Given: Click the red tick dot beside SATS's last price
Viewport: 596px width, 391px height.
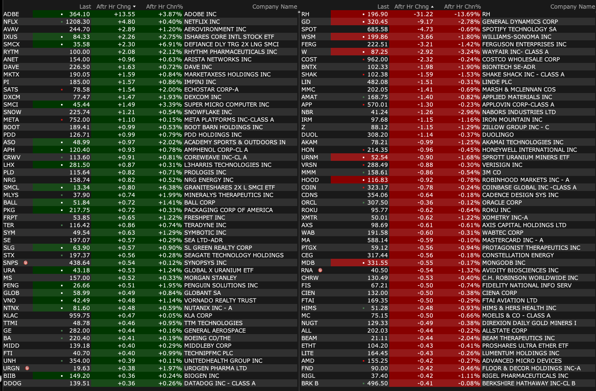Looking at the screenshot, I should coord(62,90).
